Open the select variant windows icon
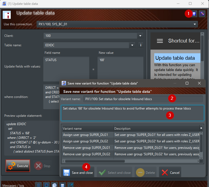This screenshot has height=187, width=209. coord(202,14)
